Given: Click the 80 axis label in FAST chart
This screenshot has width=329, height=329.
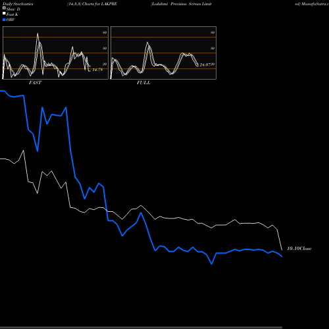Looking at the screenshot, I should click(x=105, y=32).
